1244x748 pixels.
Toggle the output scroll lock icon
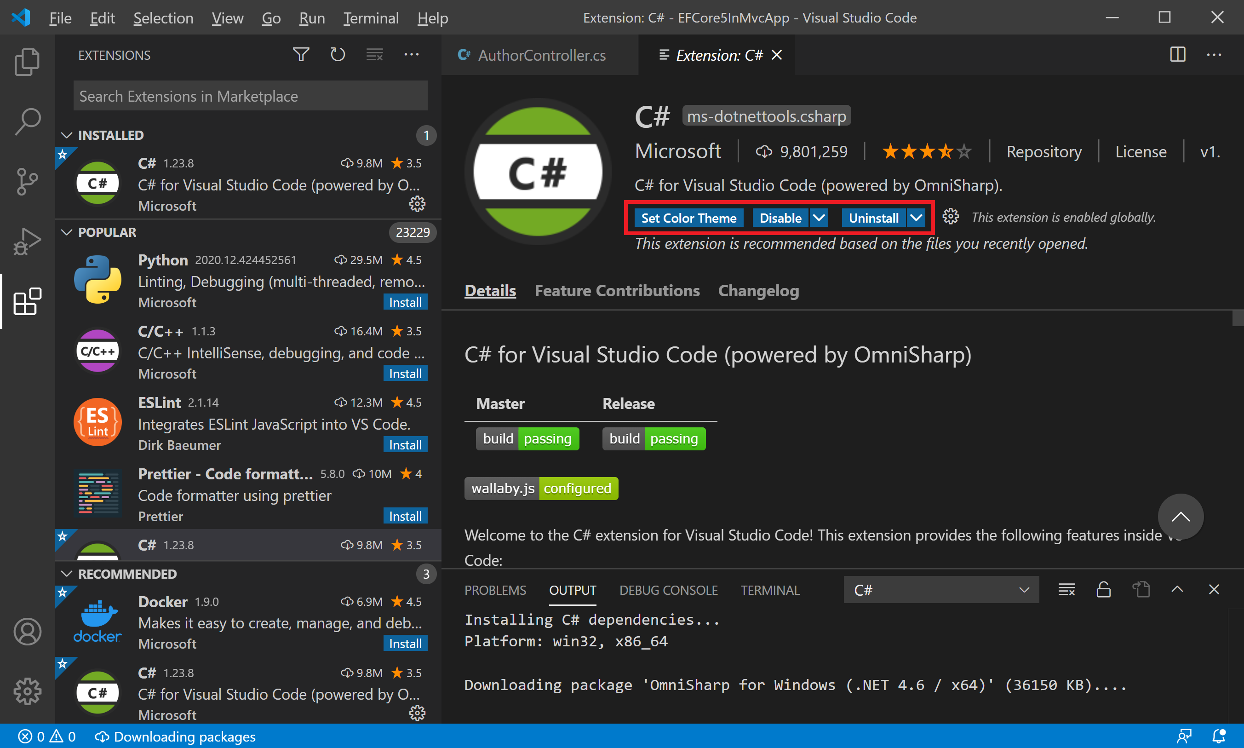click(x=1103, y=590)
